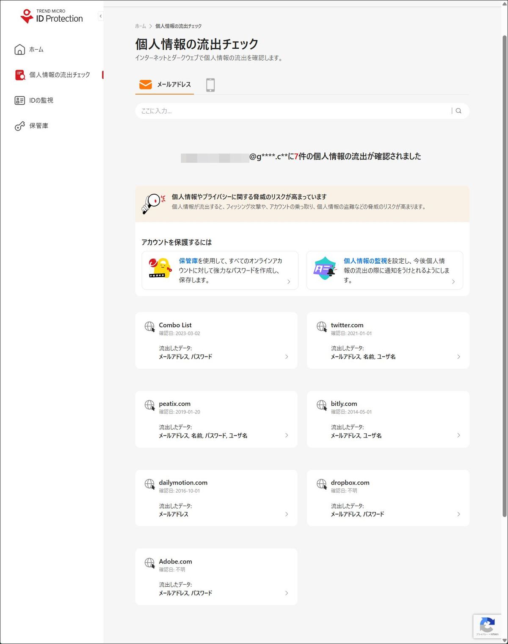Viewport: 508px width, 644px height.
Task: Click the 確認日: 2019-01-20 text
Action: click(x=179, y=412)
